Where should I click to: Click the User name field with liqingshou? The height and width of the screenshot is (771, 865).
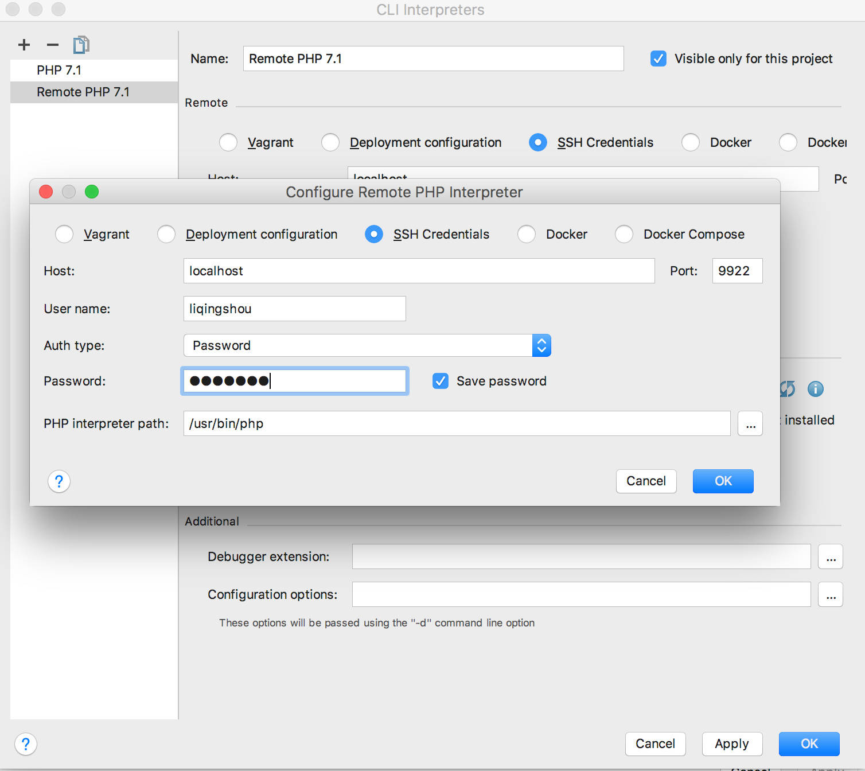click(294, 309)
